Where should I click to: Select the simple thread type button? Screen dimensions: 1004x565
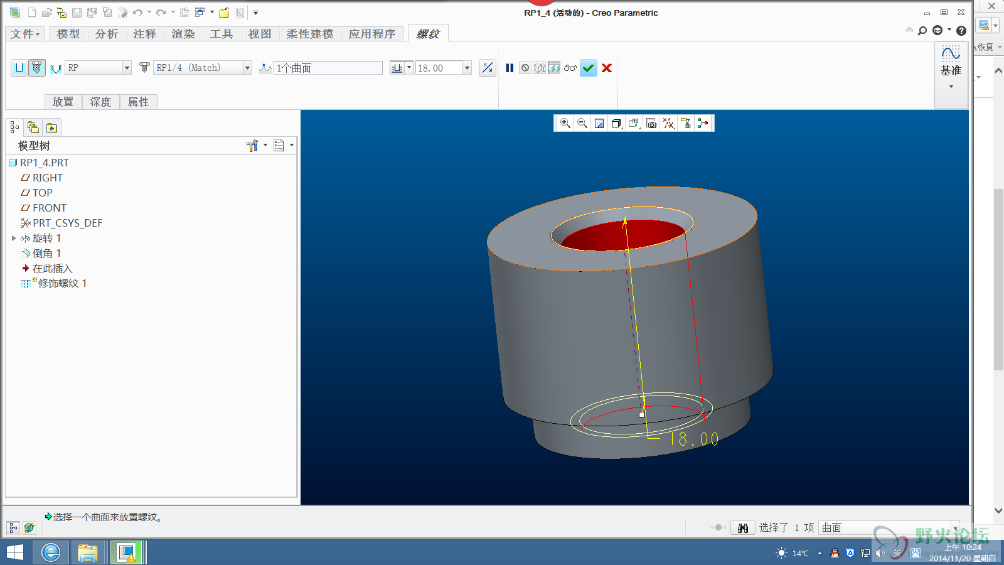pyautogui.click(x=19, y=68)
